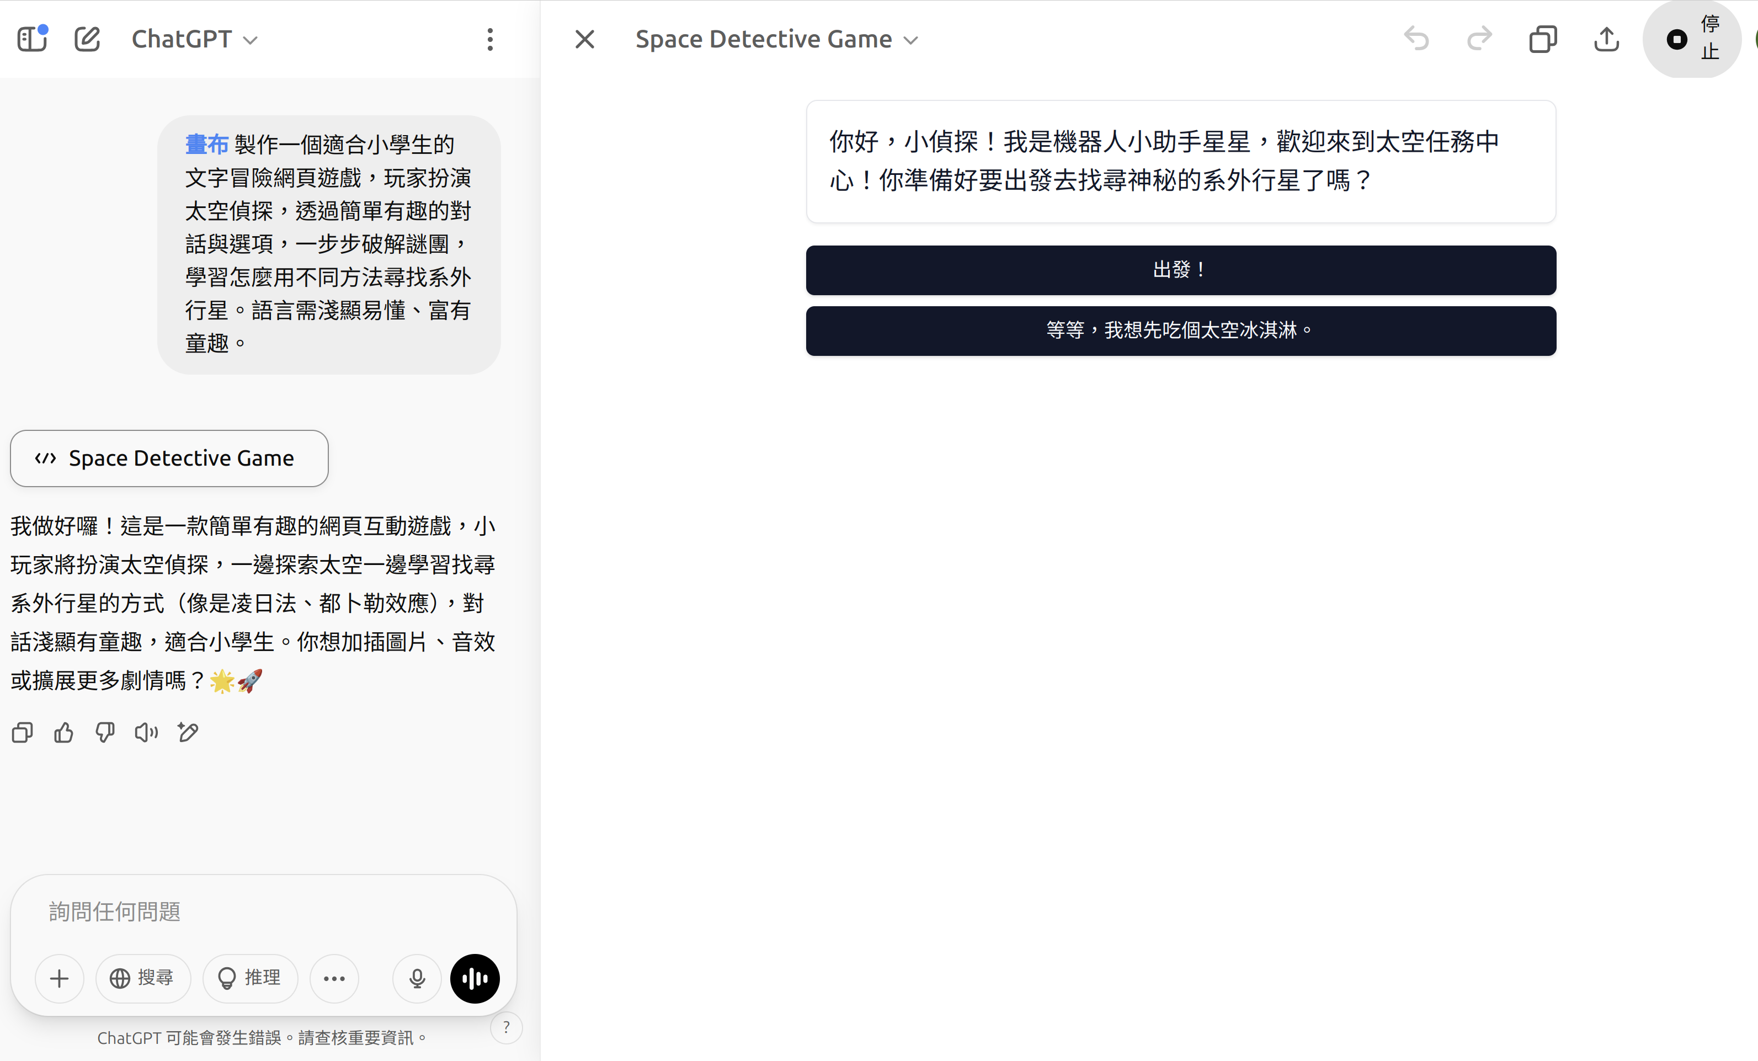The height and width of the screenshot is (1061, 1758).
Task: Choose the 太空冰淇淋 game option
Action: tap(1181, 330)
